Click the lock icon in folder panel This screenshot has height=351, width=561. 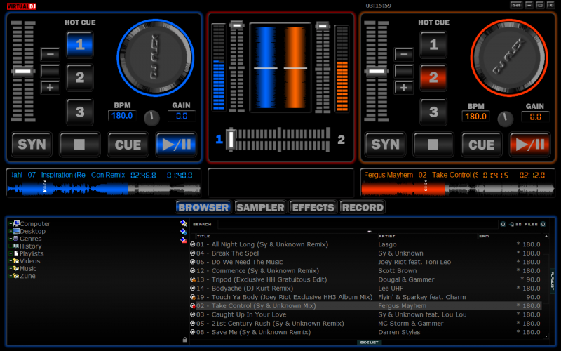[x=185, y=340]
